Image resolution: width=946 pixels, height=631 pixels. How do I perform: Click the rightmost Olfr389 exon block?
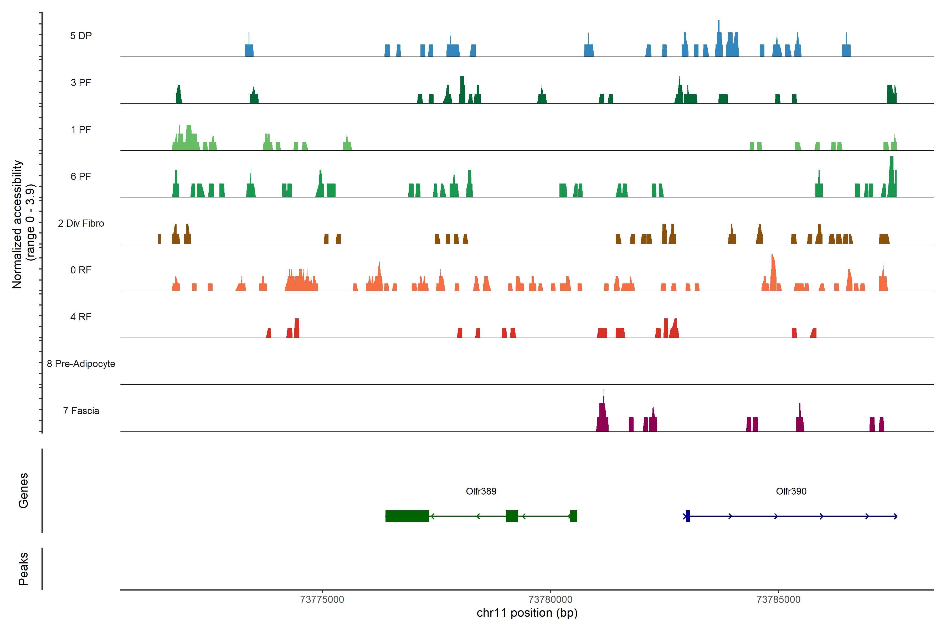point(574,516)
